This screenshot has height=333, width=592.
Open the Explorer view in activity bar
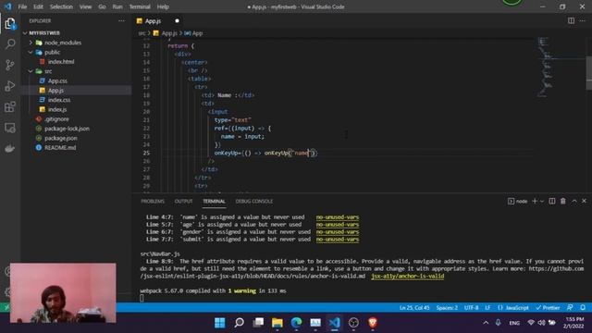click(x=10, y=24)
